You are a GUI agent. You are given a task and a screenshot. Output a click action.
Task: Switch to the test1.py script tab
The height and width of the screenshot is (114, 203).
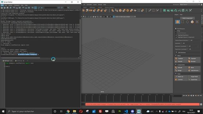[x=7, y=60]
